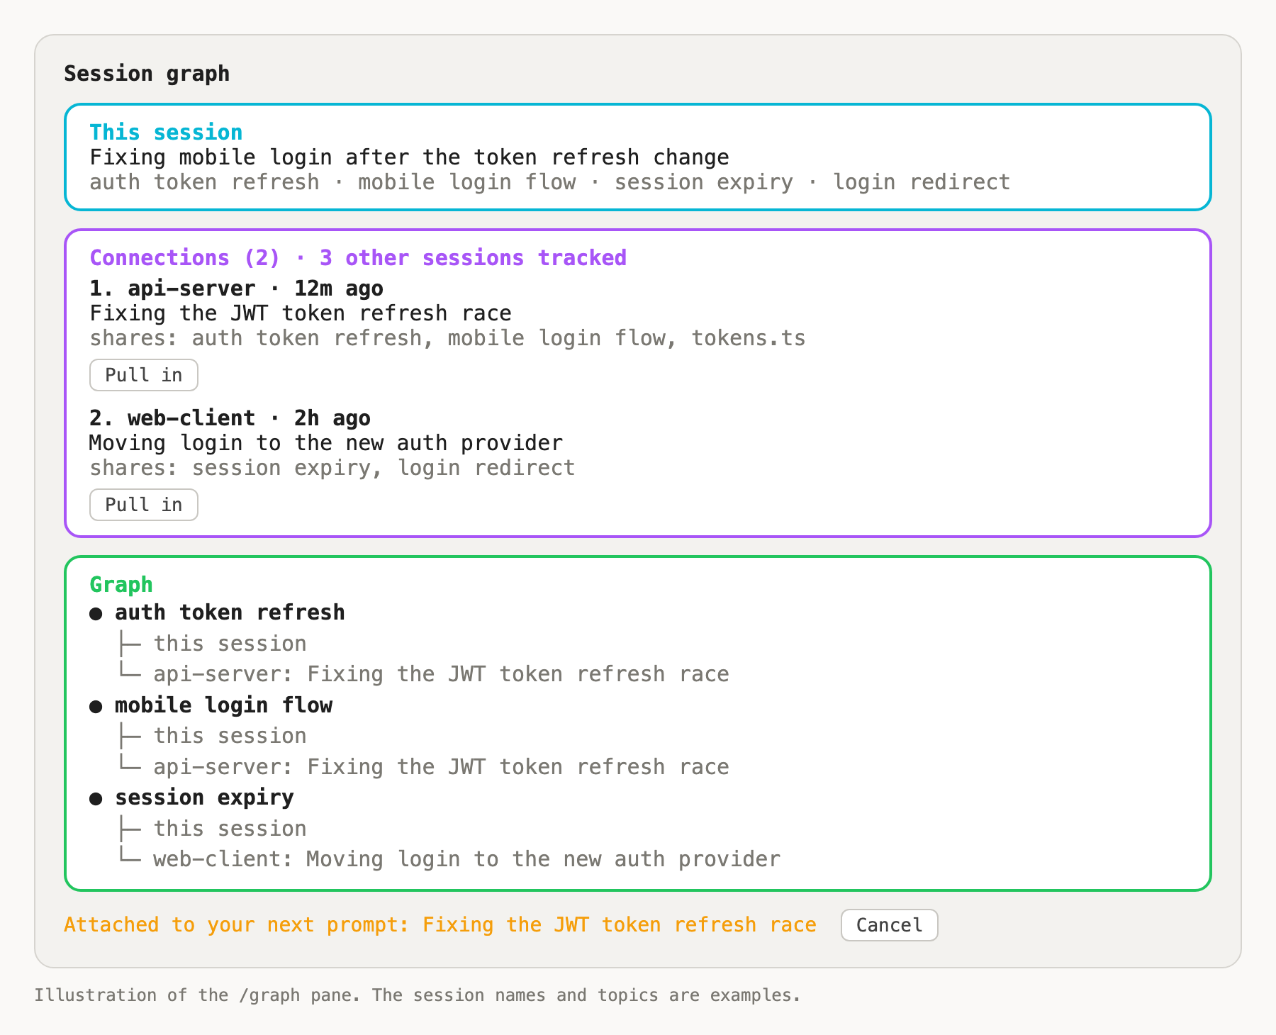Click the orange "Attached to your next prompt" notice

tap(440, 925)
